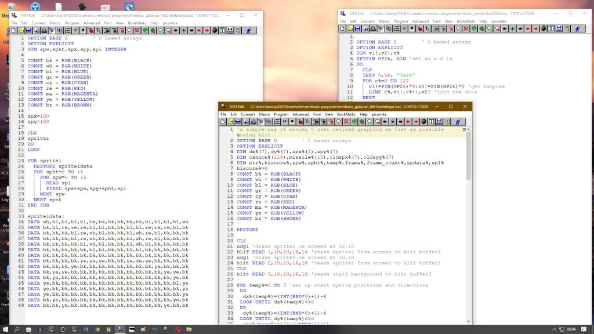Click printer icon in spritedatatest window toolbar
Image resolution: width=594 pixels, height=334 pixels.
pos(44,30)
